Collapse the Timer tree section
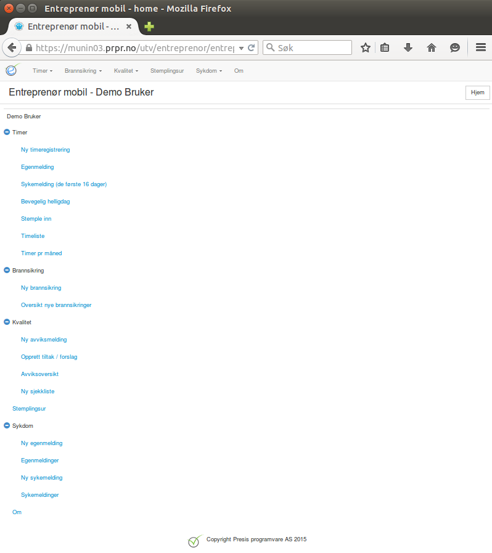 [7, 132]
